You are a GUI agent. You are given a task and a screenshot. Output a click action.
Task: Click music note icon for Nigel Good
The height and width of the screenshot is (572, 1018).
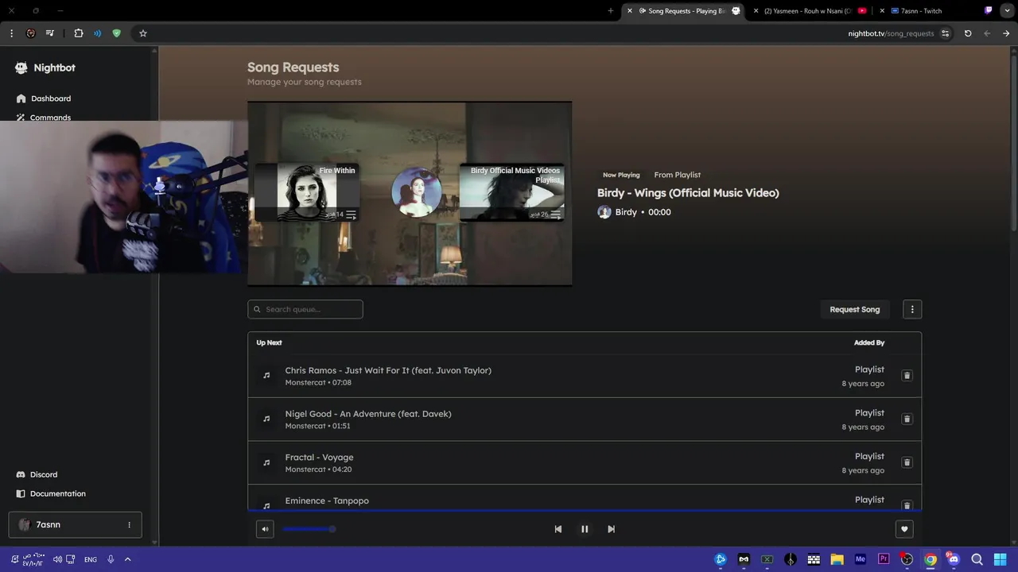point(266,419)
